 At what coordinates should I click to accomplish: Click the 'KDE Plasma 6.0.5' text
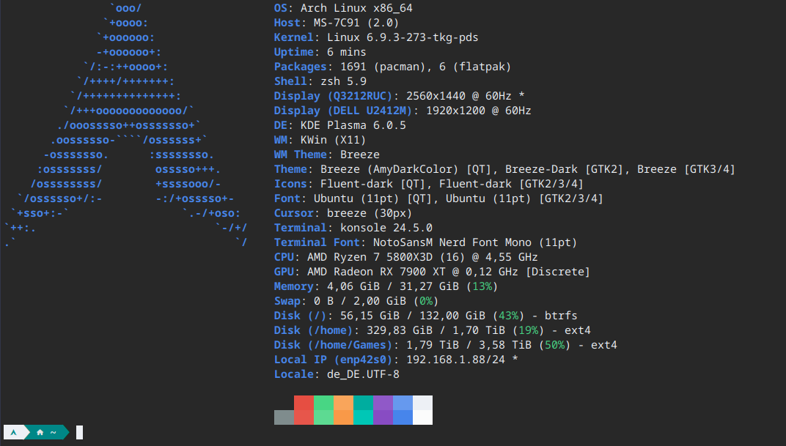click(353, 125)
